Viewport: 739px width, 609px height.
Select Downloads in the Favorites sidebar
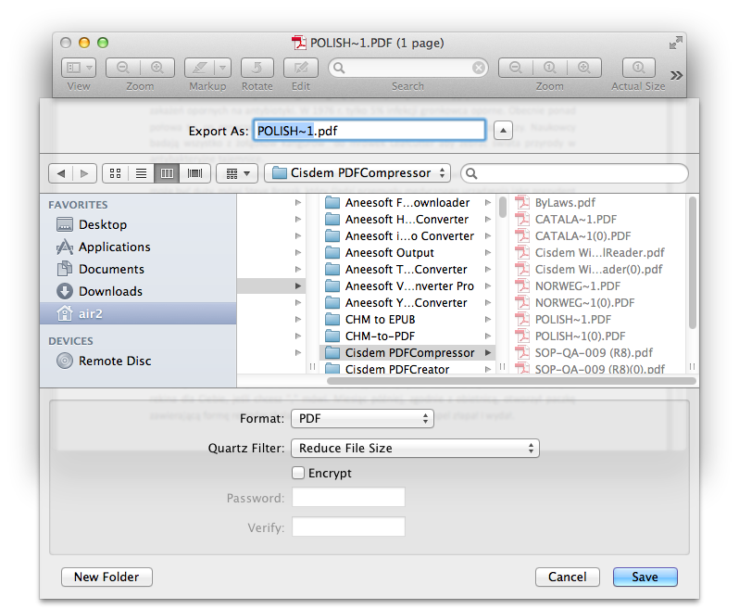110,291
